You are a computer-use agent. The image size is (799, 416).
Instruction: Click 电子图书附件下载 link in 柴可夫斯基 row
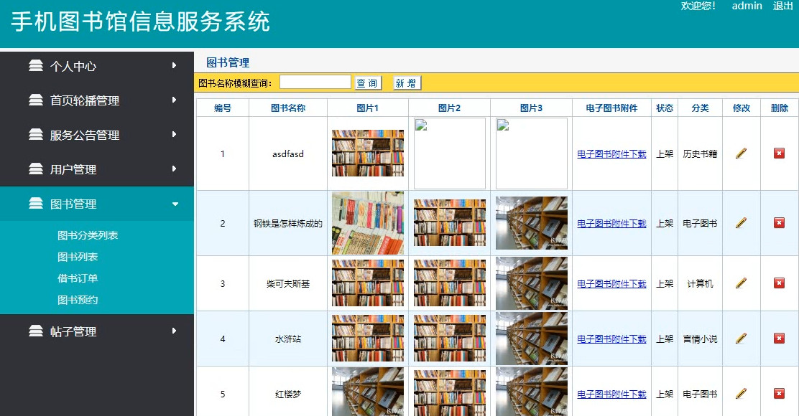(611, 283)
